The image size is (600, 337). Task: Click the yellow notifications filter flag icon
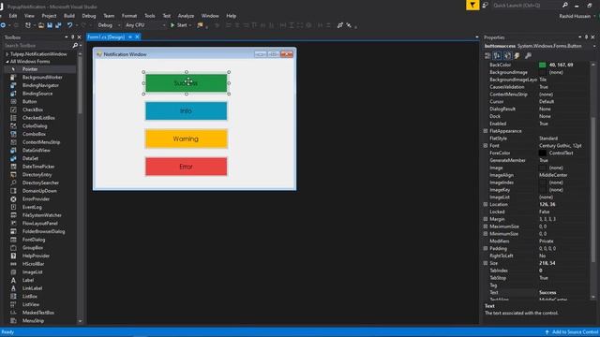tap(472, 5)
